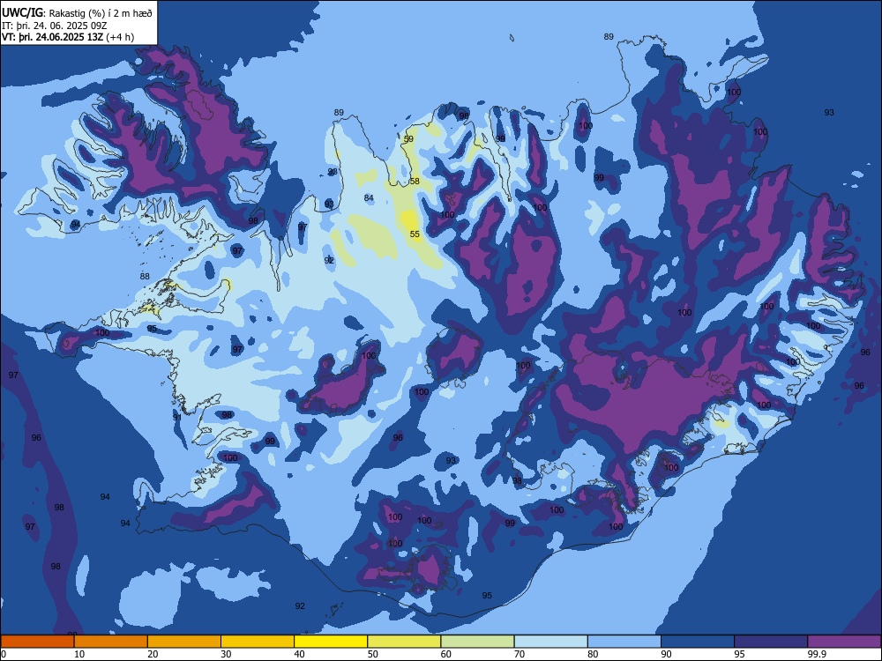Click the legend tick label '0'
Screen dimensions: 882x661
[3, 654]
